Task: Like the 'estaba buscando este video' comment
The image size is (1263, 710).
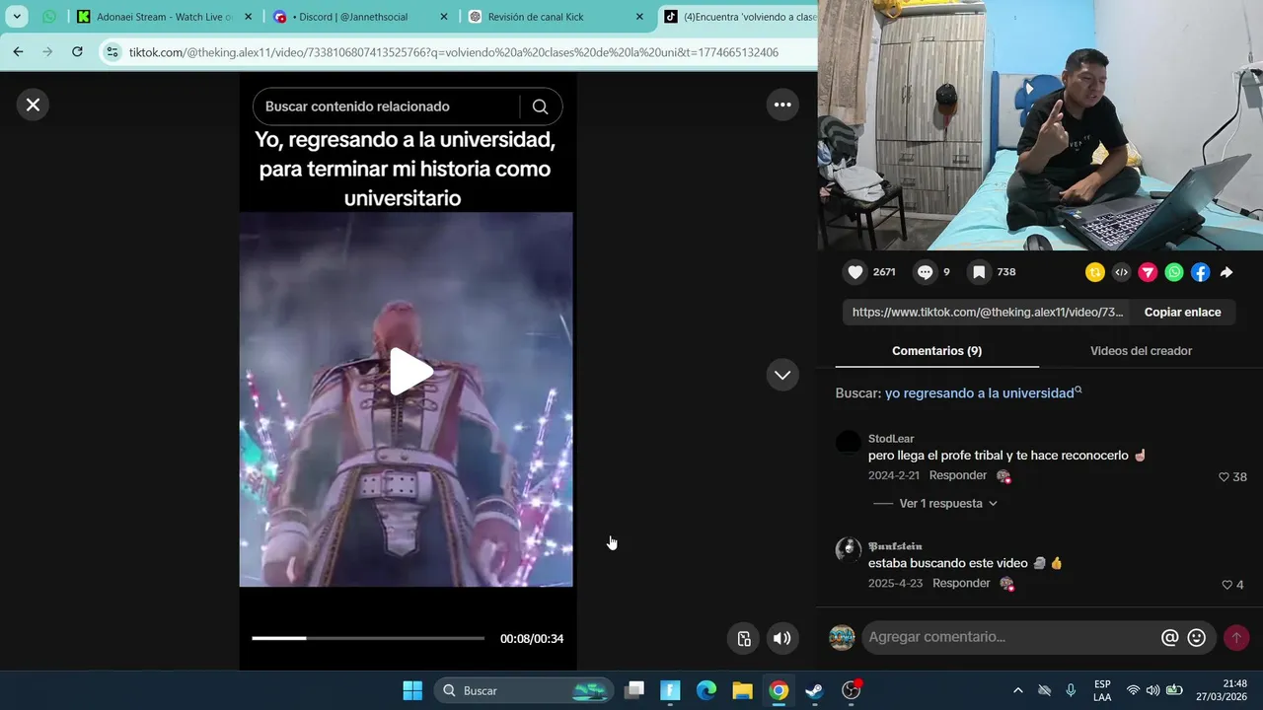Action: 1226,585
